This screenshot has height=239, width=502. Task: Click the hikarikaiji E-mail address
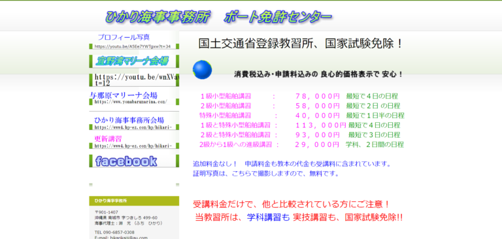pos(121,238)
